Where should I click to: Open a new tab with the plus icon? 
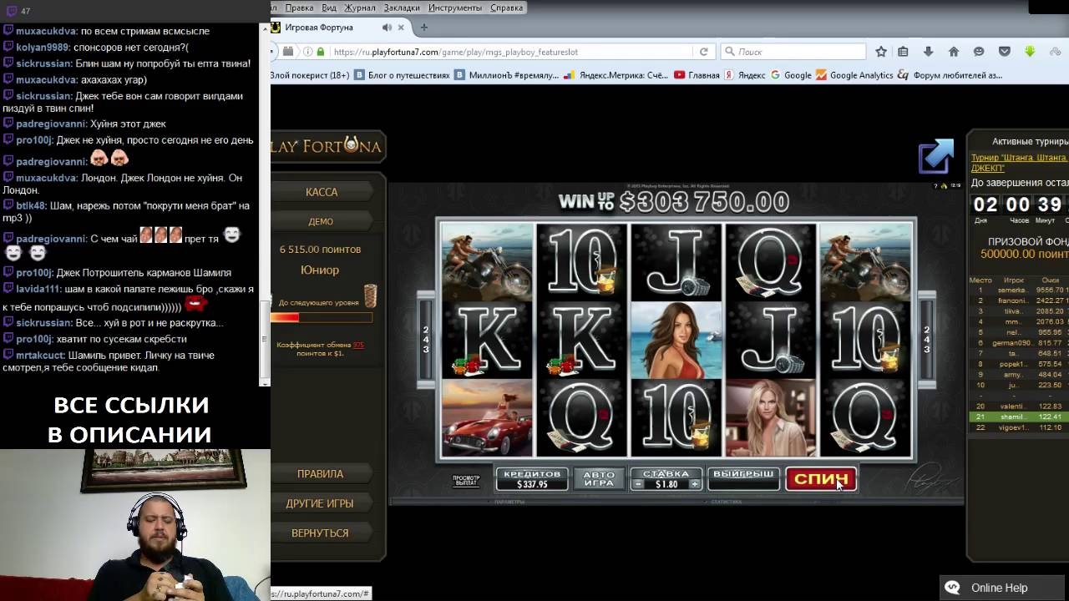pyautogui.click(x=423, y=28)
